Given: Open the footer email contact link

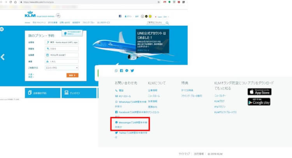Looking at the screenshot, I should (x=123, y=96).
